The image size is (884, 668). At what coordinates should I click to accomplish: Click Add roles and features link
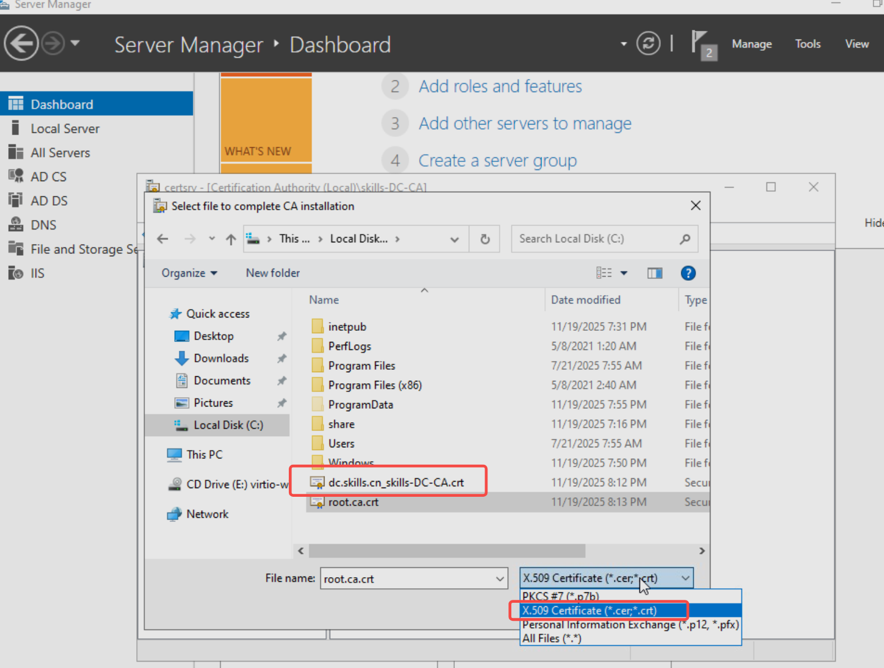(x=500, y=86)
